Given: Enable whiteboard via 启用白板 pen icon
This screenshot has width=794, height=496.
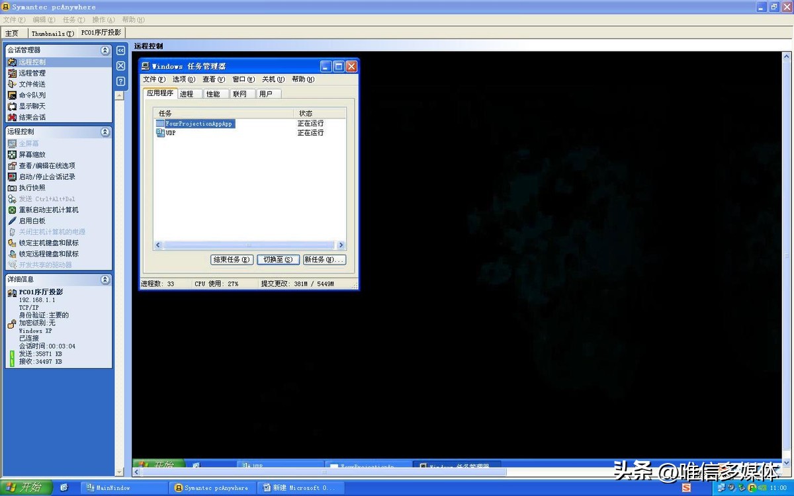Looking at the screenshot, I should click(12, 221).
